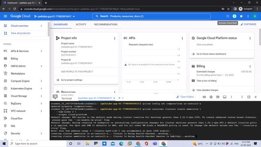
Task: Click the Google Cloud logo
Action: (x=20, y=16)
